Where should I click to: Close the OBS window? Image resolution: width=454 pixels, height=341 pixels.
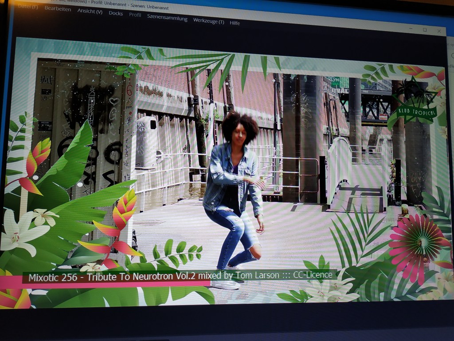(x=439, y=31)
